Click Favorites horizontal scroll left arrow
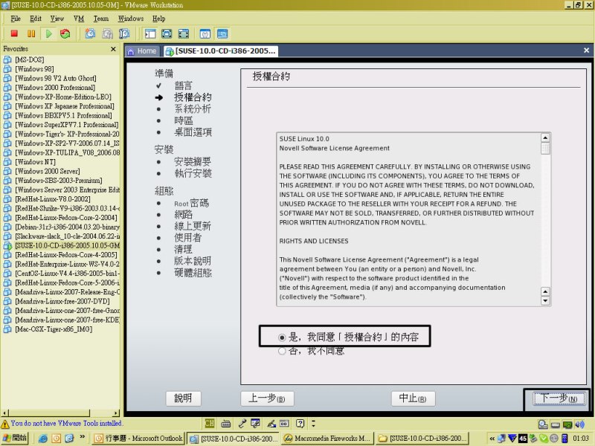This screenshot has height=446, width=595. pos(4,413)
